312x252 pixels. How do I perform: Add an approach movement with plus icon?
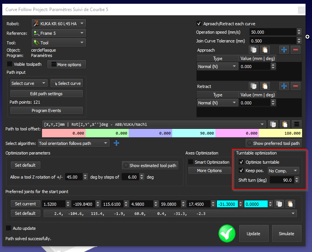click(284, 50)
